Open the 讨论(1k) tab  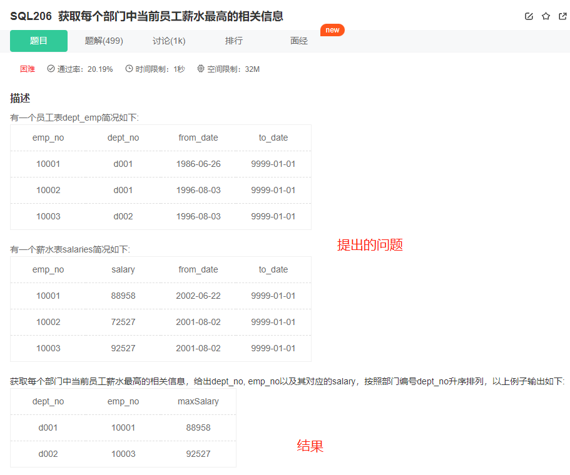[169, 41]
